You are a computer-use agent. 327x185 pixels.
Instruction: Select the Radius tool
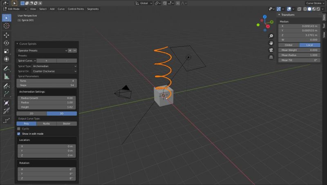click(7, 103)
